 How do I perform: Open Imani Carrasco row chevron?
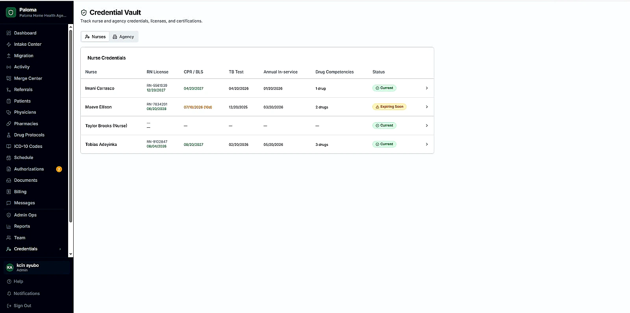tap(427, 88)
